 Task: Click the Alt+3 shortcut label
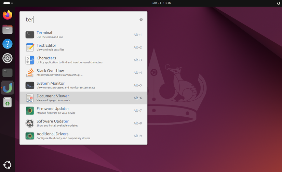(138, 60)
